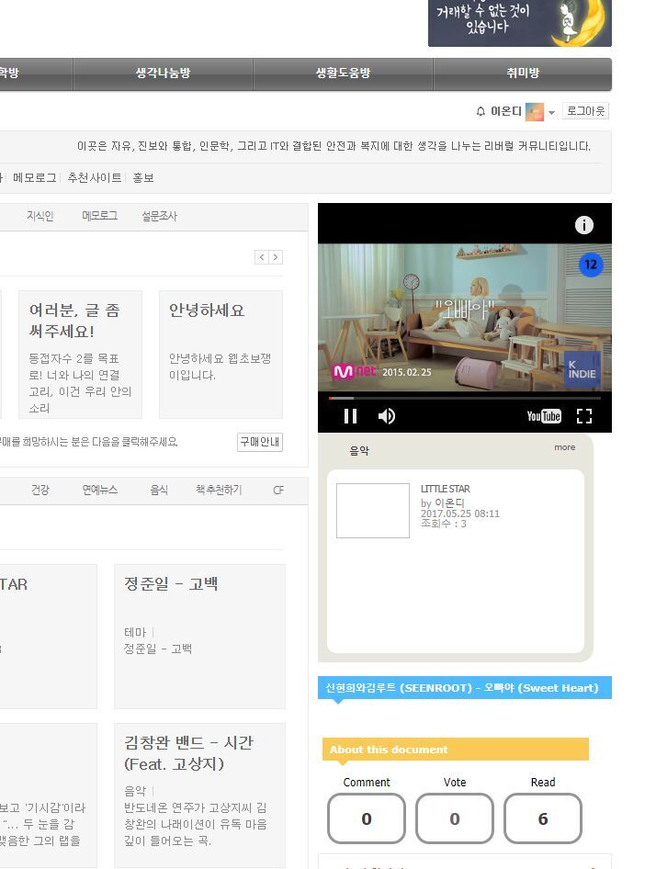Click the About this document header
This screenshot has height=869, width=656.
pos(456,750)
